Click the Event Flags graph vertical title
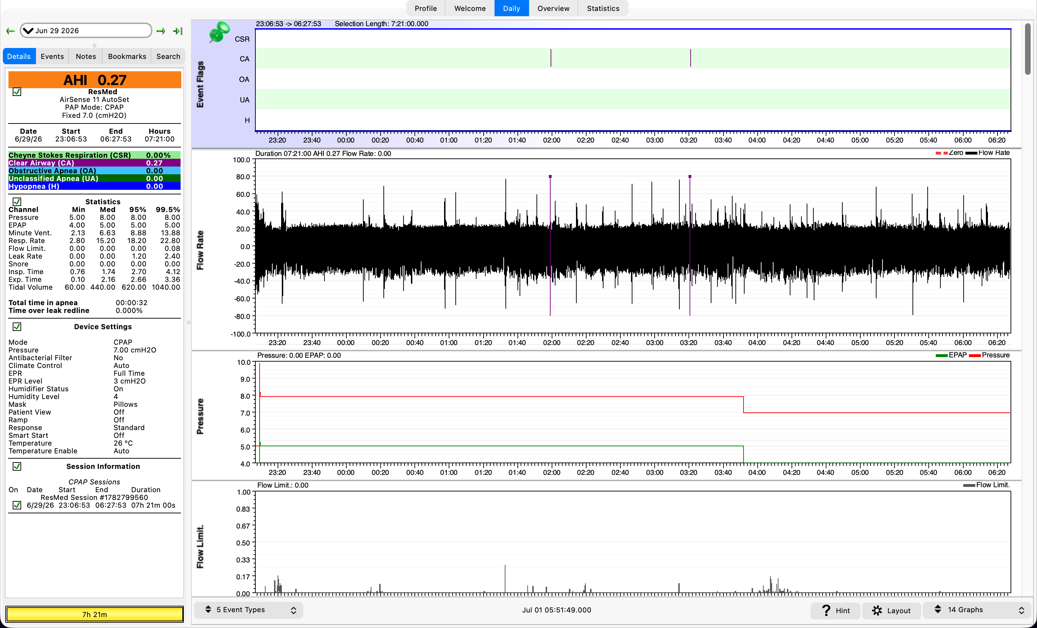The height and width of the screenshot is (628, 1037). (200, 84)
